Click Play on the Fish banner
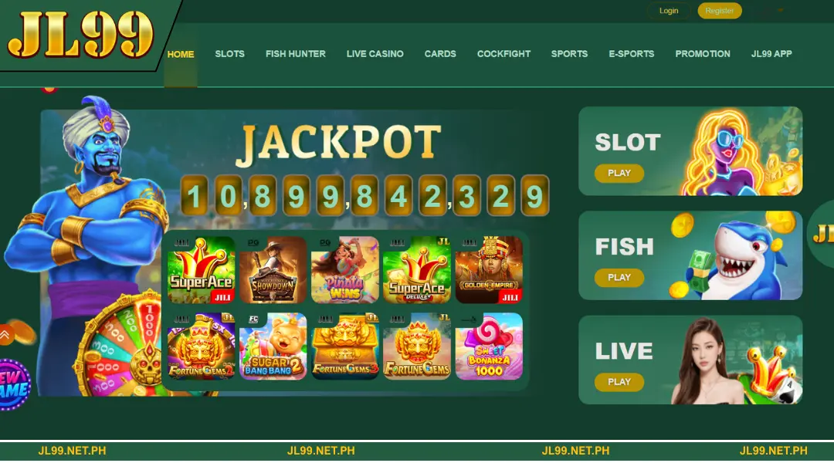The width and height of the screenshot is (834, 463). [619, 278]
